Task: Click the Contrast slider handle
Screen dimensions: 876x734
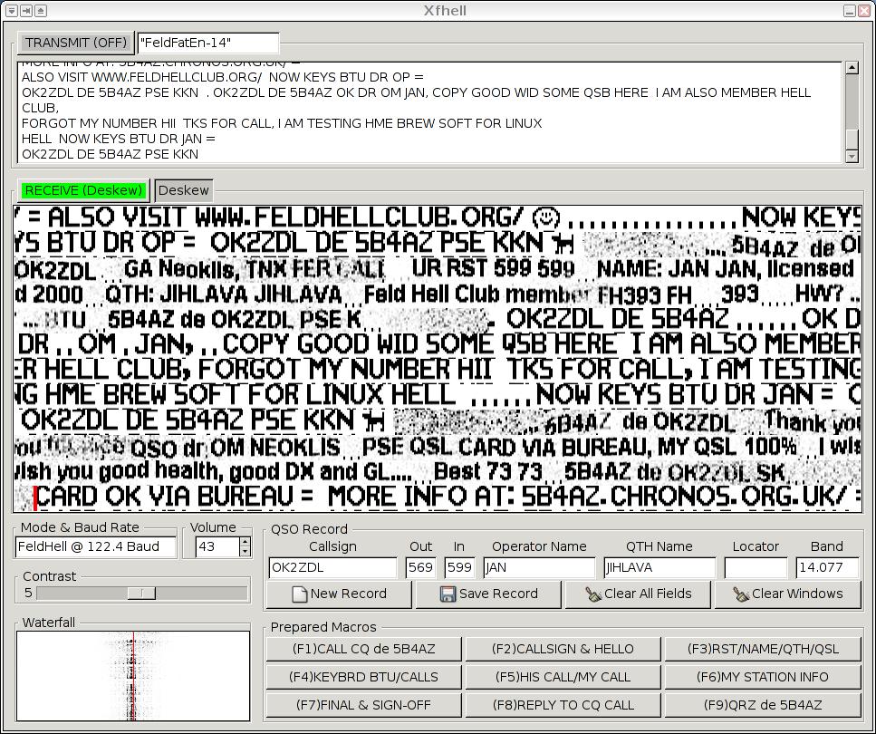Action: pos(141,593)
